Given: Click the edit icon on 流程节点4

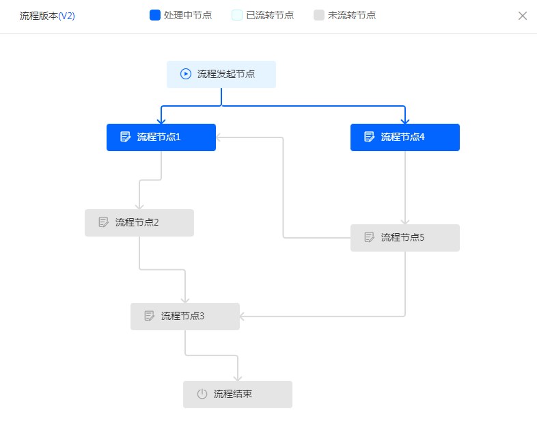Looking at the screenshot, I should click(369, 137).
